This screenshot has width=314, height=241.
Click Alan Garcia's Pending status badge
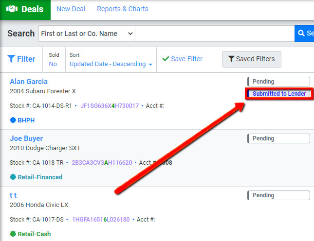pyautogui.click(x=278, y=82)
